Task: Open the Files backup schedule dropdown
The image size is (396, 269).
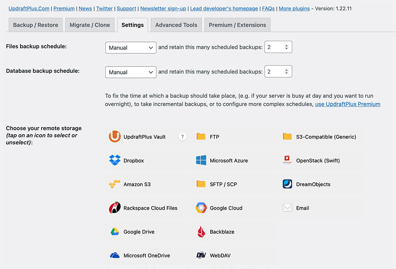Action: click(x=131, y=47)
